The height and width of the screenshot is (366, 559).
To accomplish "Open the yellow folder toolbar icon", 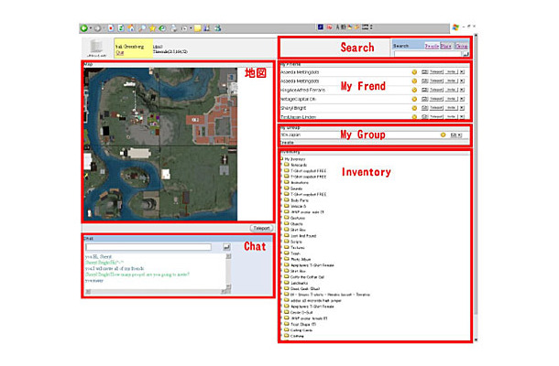I will 198,28.
